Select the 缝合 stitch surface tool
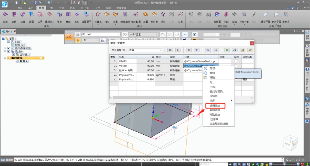The height and width of the screenshot is (166, 310). pyautogui.click(x=235, y=14)
